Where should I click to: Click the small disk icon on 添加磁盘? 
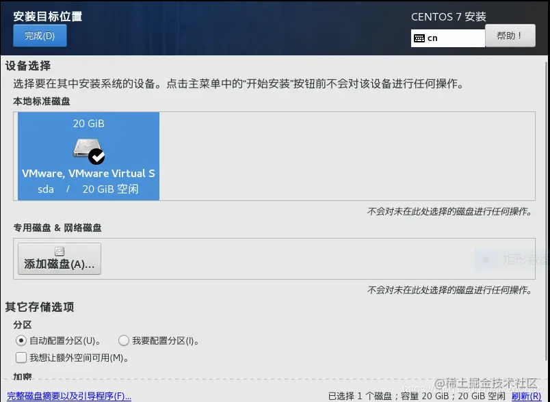60,252
